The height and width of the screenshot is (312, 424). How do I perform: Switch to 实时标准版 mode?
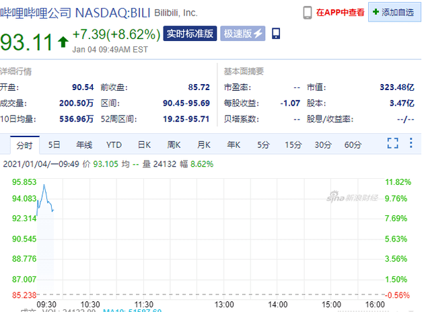click(190, 34)
